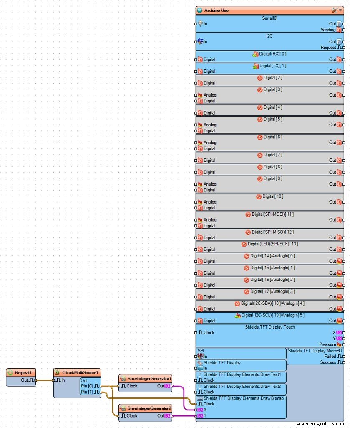Viewport: 350px width, 428px height.
Task: Click the Draw Bitmap1 element icon
Action: coord(199,397)
